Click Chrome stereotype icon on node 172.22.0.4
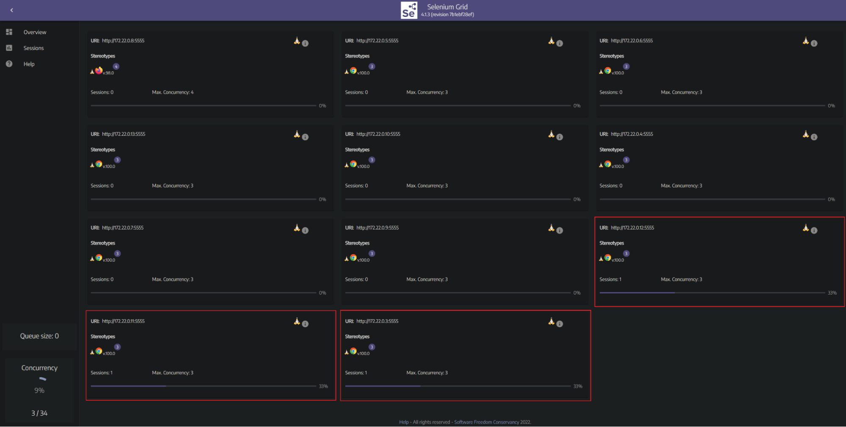 (607, 164)
